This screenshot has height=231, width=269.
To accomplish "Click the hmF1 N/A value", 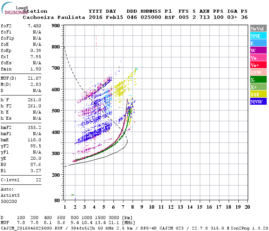I will (37, 134).
